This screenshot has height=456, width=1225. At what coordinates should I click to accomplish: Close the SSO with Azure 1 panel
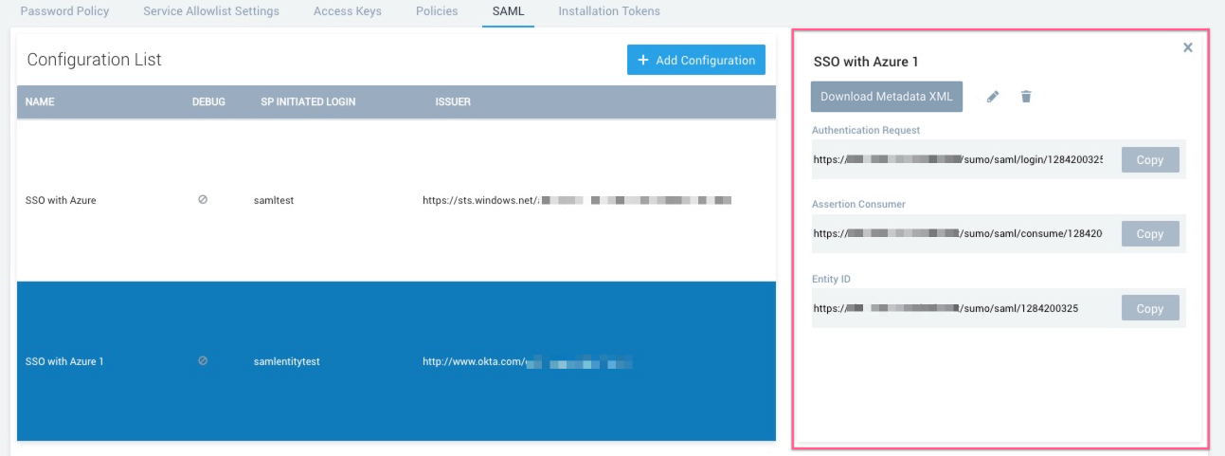[1187, 47]
